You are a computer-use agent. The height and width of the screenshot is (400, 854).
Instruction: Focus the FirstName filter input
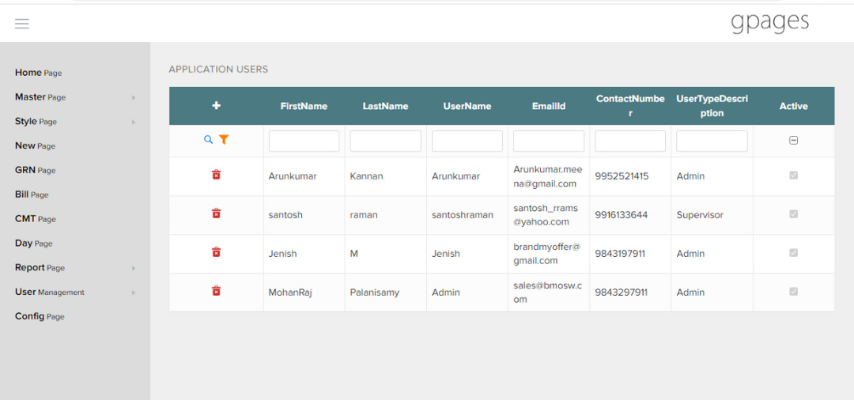pos(304,141)
